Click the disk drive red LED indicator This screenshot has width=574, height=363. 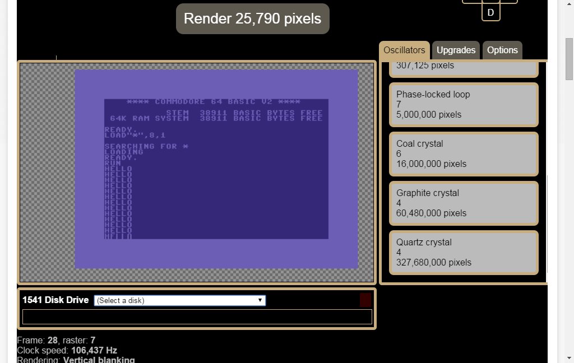click(365, 300)
